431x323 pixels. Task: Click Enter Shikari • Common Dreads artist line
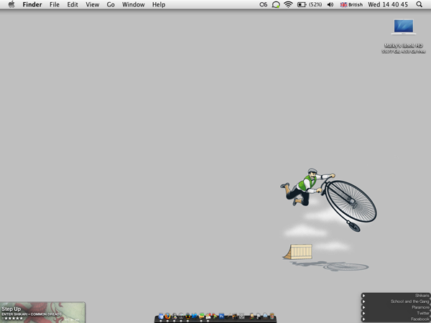click(x=32, y=314)
